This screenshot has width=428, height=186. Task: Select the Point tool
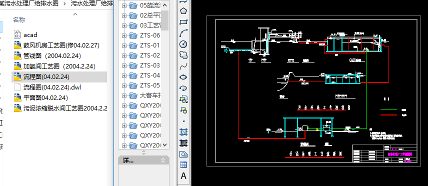click(x=183, y=121)
